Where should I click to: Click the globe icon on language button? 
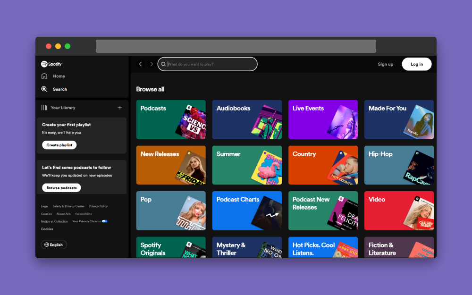tap(47, 244)
